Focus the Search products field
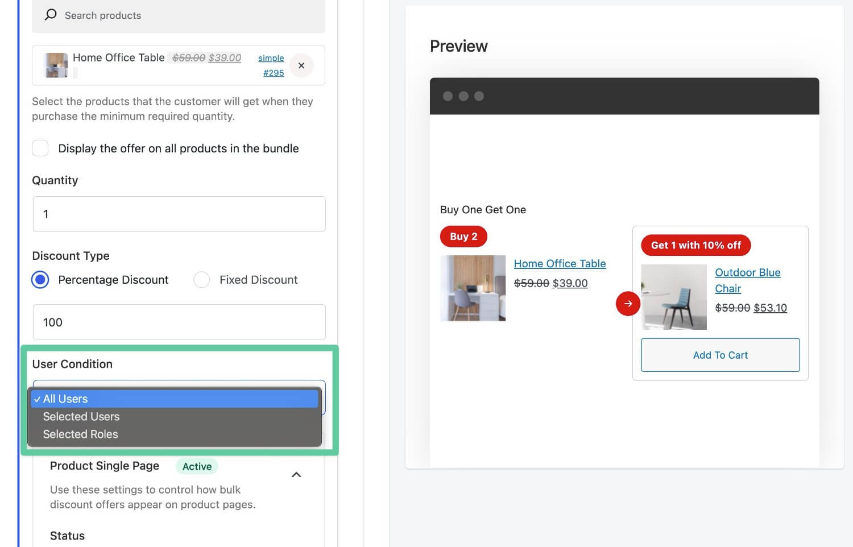Viewport: 853px width, 547px height. [179, 15]
